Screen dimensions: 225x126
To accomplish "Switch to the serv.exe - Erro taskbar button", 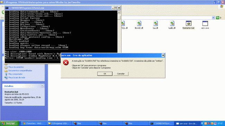I will [187, 124].
